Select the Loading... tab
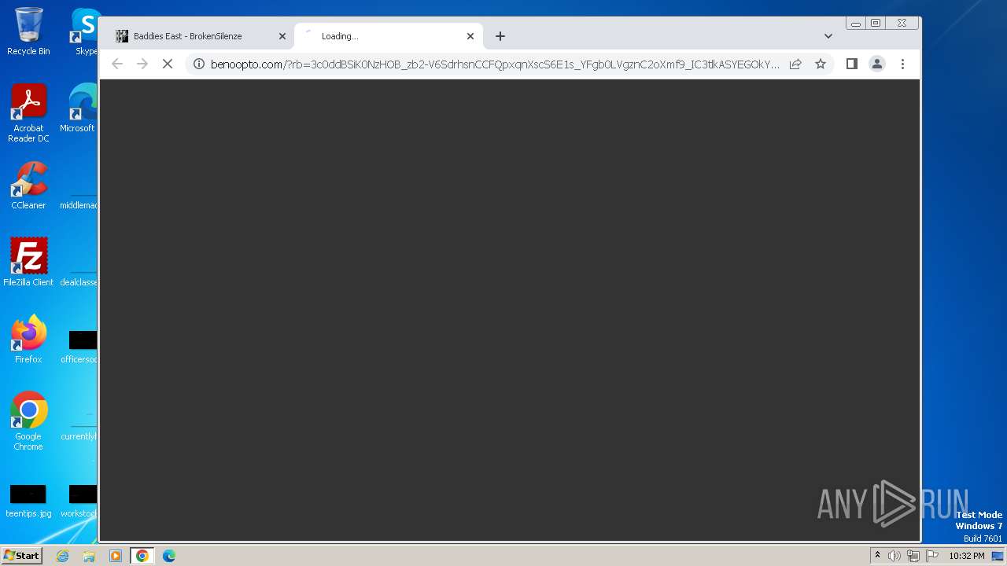This screenshot has width=1007, height=566. click(x=387, y=36)
